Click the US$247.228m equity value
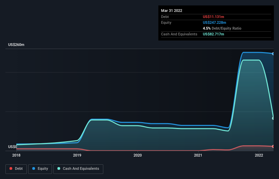Image resolution: width=279 pixels, height=179 pixels. [214, 22]
